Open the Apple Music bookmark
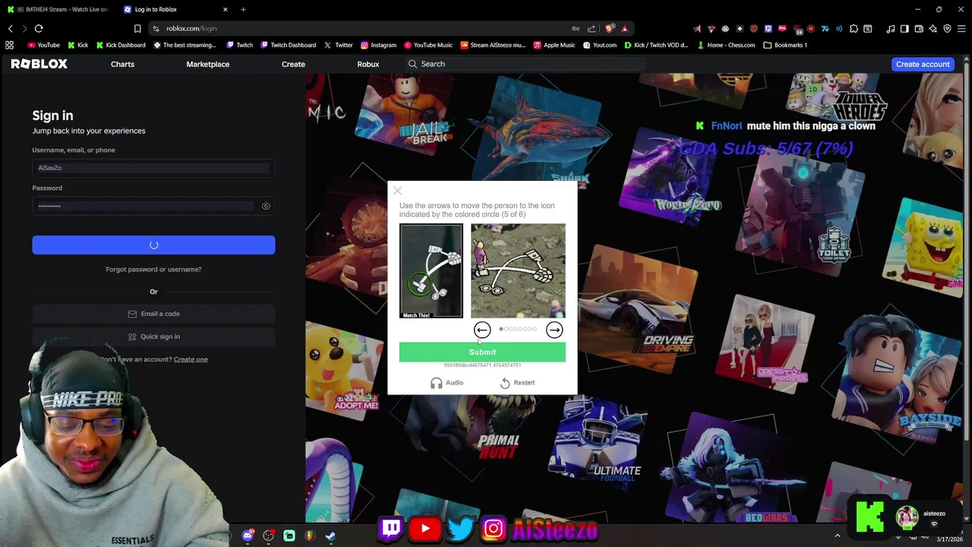972x547 pixels. (x=554, y=45)
